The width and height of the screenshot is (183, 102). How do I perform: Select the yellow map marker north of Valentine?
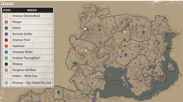coord(124,32)
